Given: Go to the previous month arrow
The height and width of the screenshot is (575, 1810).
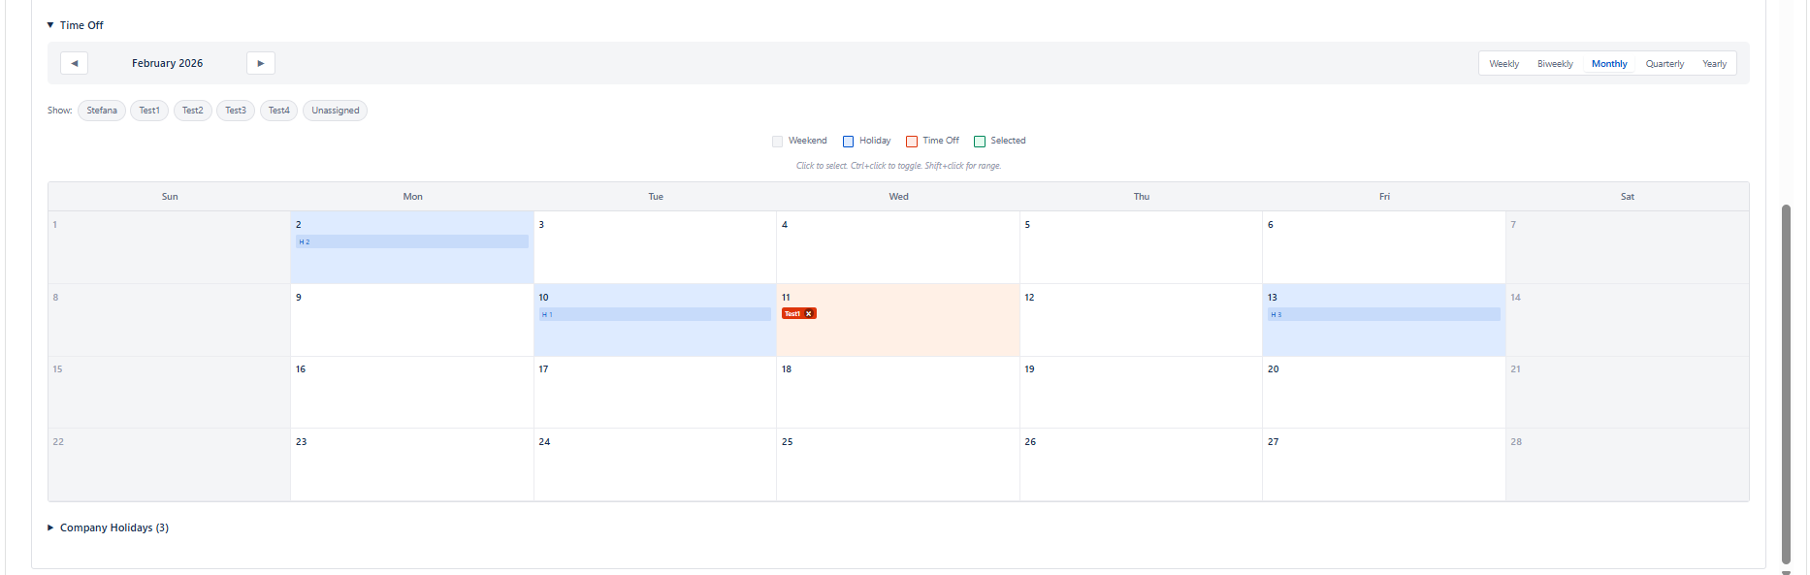Looking at the screenshot, I should 74,63.
